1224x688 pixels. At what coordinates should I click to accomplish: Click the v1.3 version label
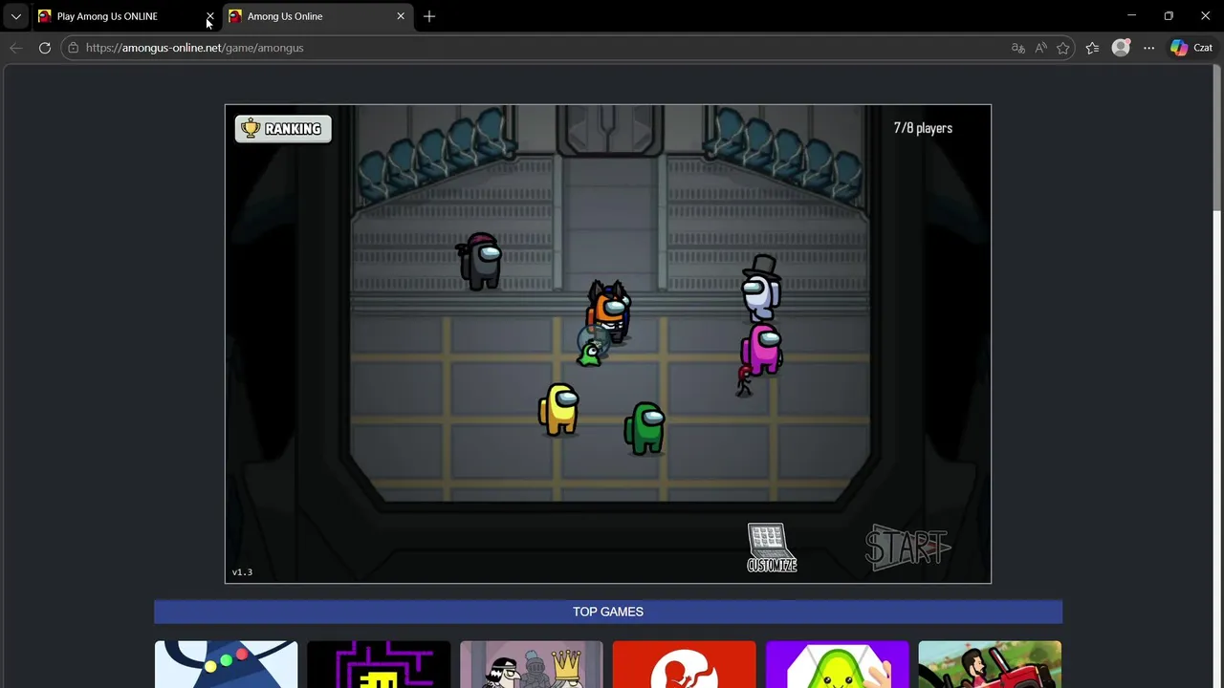tap(242, 572)
